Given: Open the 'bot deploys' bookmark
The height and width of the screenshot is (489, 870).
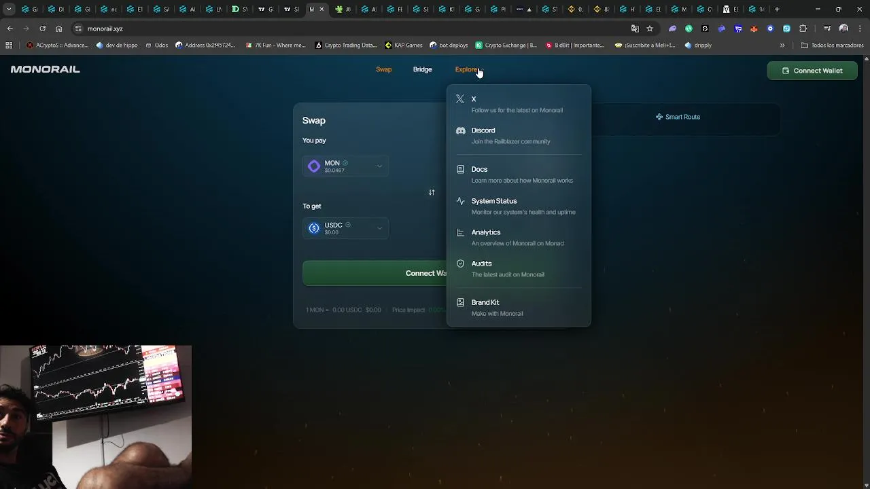Looking at the screenshot, I should click(x=449, y=46).
